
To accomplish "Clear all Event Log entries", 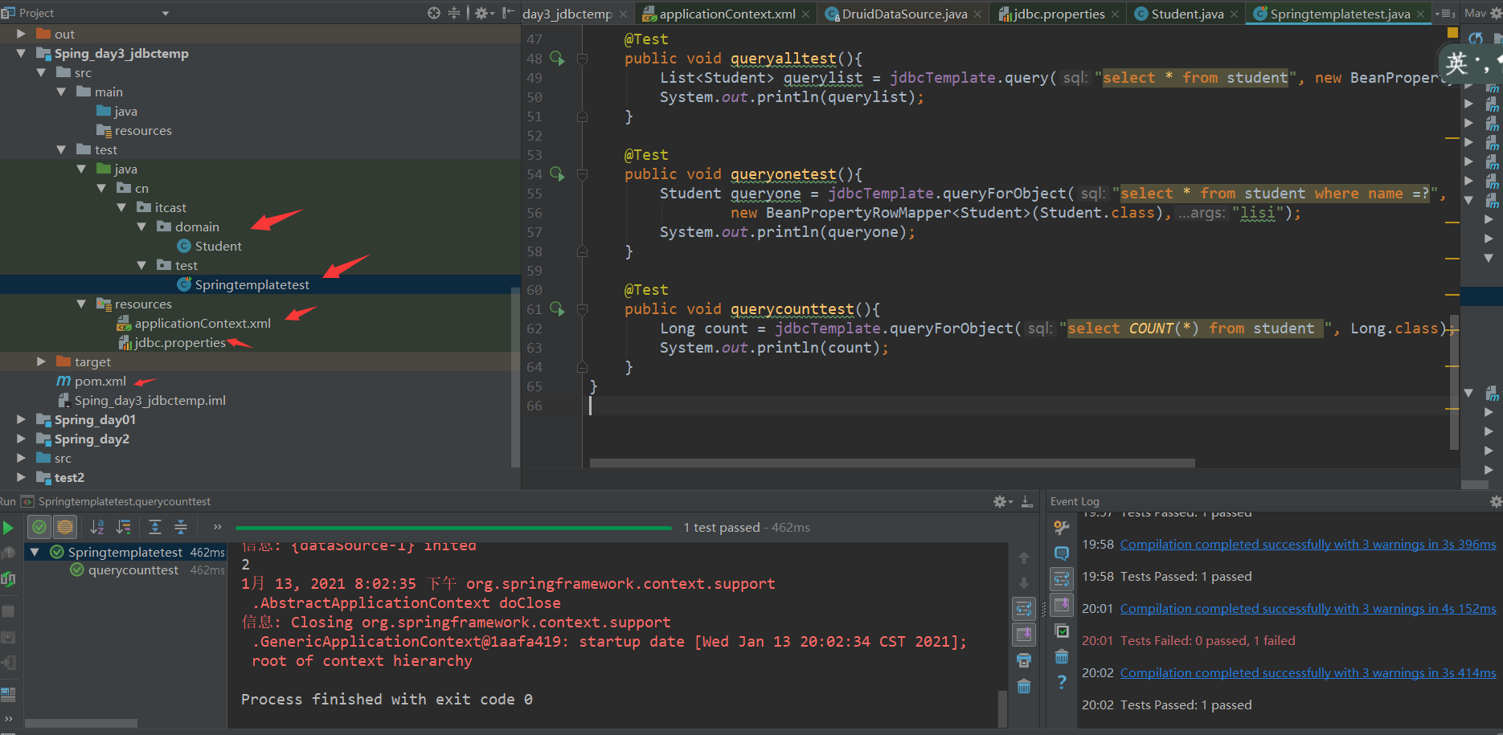I will [x=1062, y=656].
